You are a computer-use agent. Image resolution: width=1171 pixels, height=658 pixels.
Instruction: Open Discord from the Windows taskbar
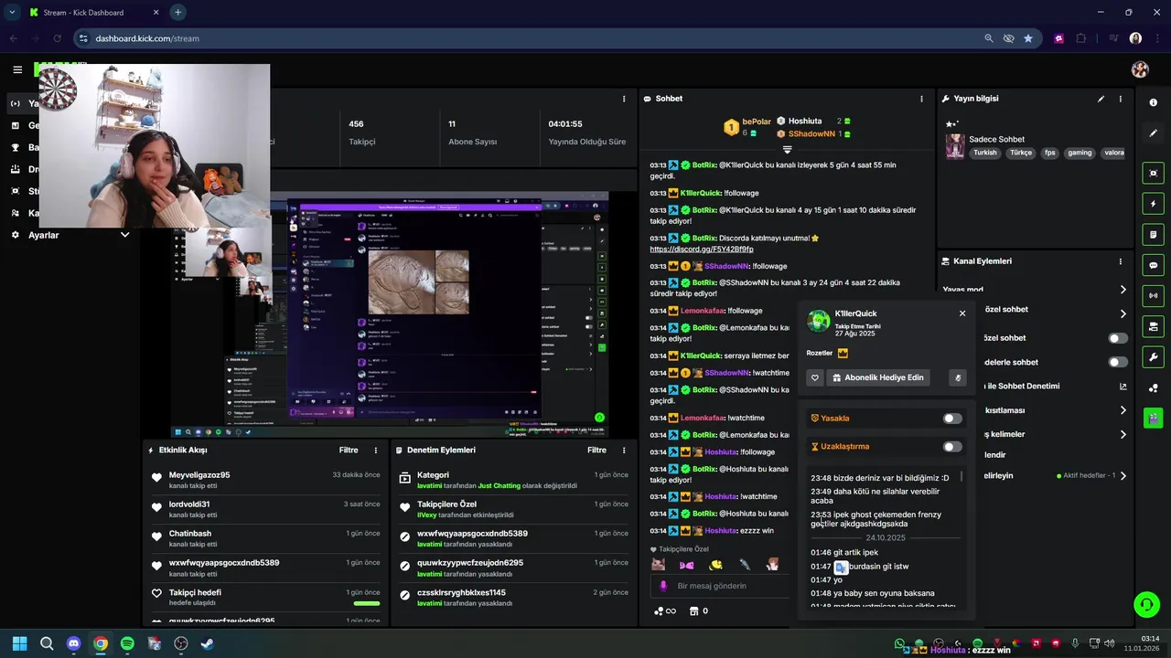tap(74, 643)
